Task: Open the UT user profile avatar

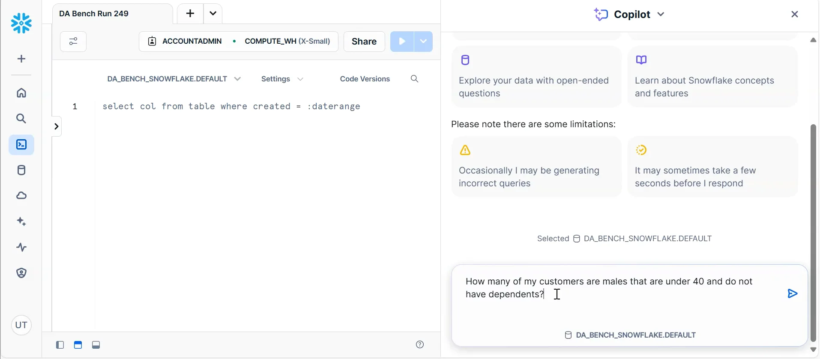Action: [21, 325]
